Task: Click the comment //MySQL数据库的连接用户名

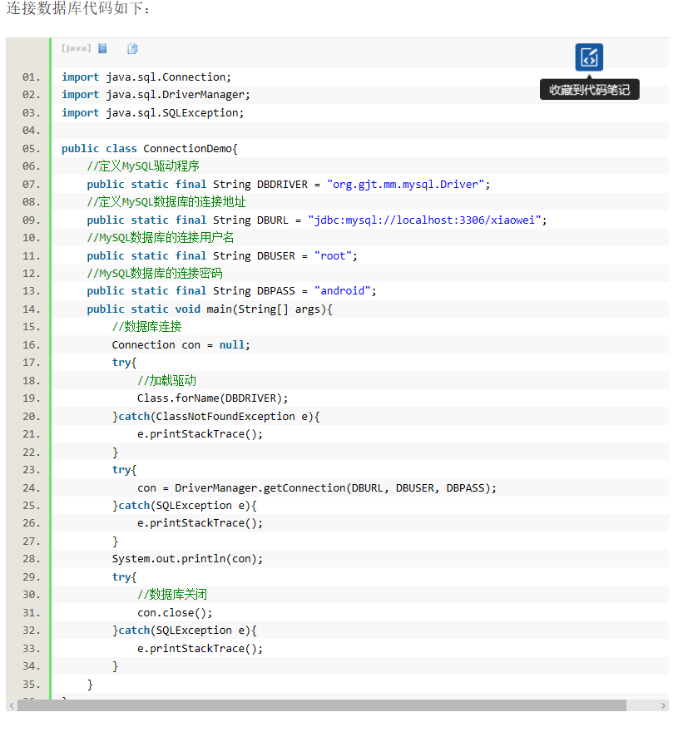Action: click(161, 238)
